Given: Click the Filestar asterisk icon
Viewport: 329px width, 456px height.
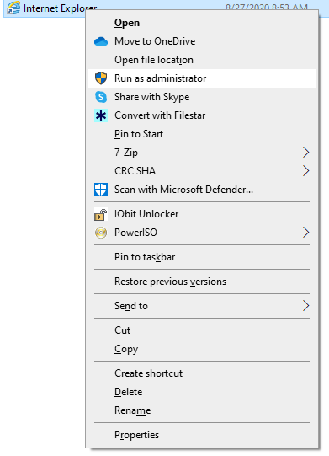Looking at the screenshot, I should click(x=101, y=115).
